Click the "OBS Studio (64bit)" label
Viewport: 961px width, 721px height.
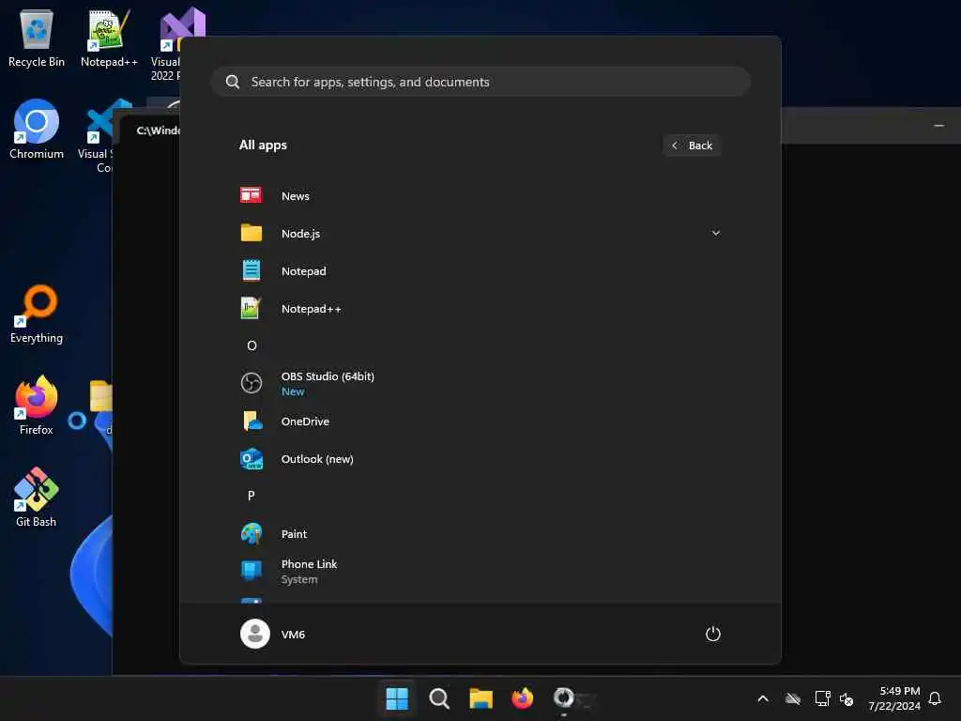click(x=328, y=376)
